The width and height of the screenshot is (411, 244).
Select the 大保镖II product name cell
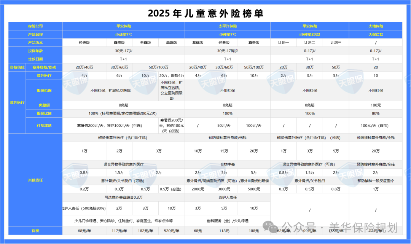(376, 34)
